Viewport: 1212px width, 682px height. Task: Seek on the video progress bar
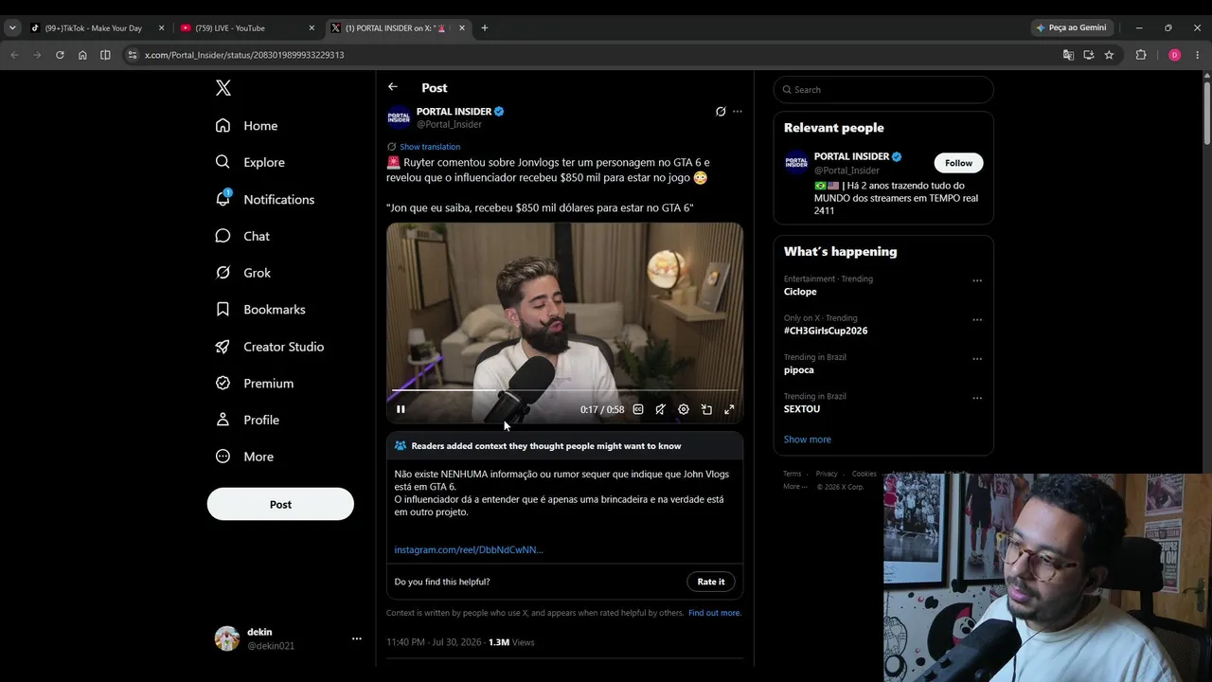click(564, 390)
